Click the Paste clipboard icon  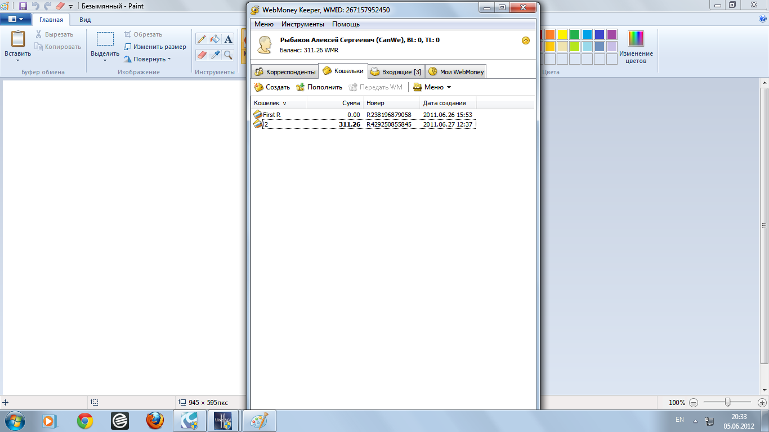click(18, 39)
